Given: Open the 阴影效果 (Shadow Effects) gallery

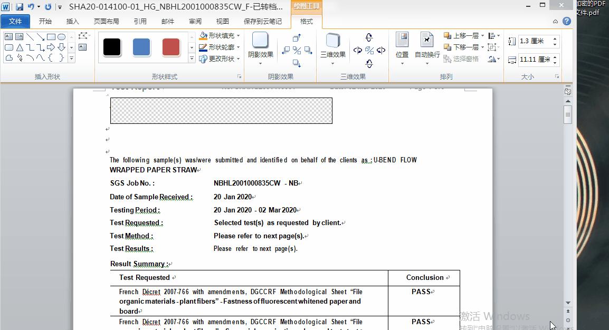Looking at the screenshot, I should (x=260, y=47).
